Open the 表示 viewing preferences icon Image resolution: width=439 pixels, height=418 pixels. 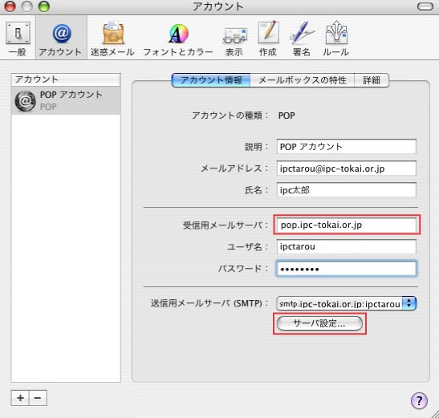click(234, 39)
